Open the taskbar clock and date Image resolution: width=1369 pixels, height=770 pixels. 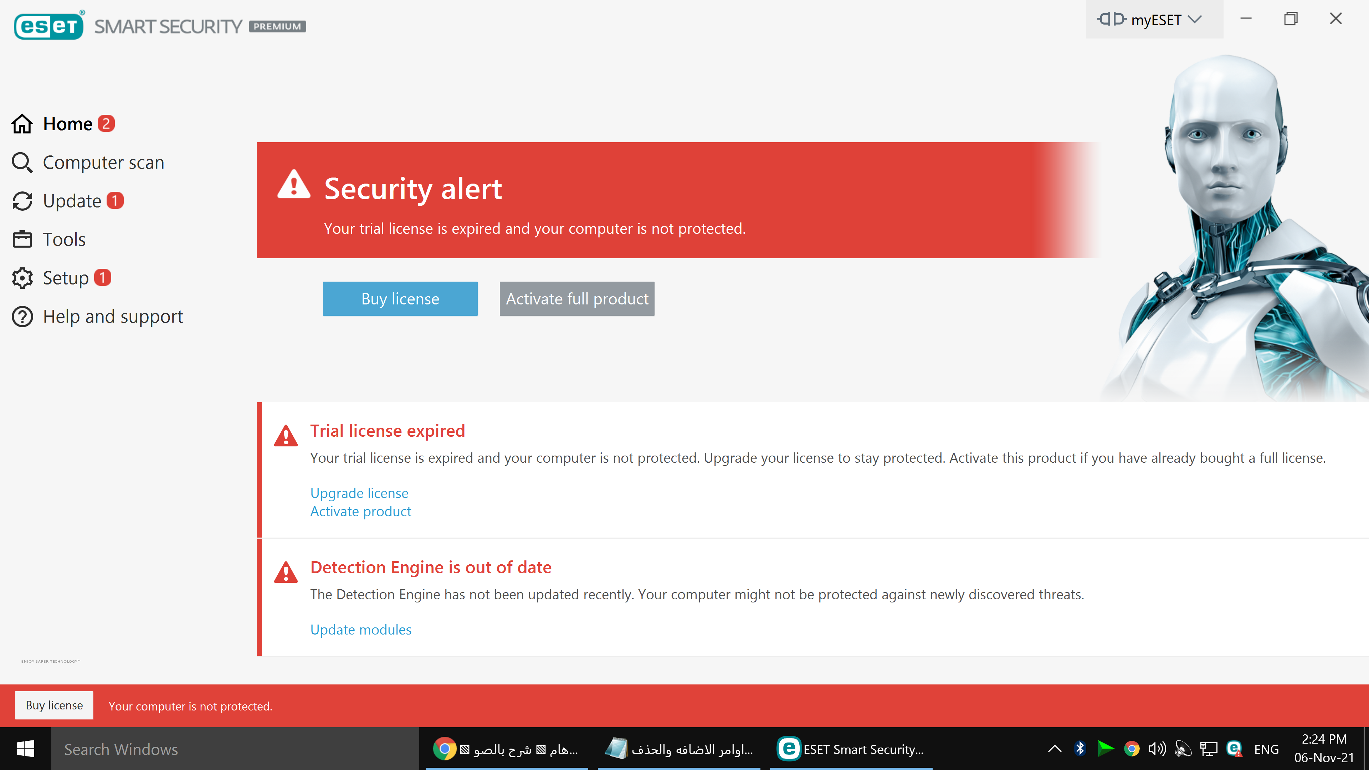click(x=1324, y=748)
